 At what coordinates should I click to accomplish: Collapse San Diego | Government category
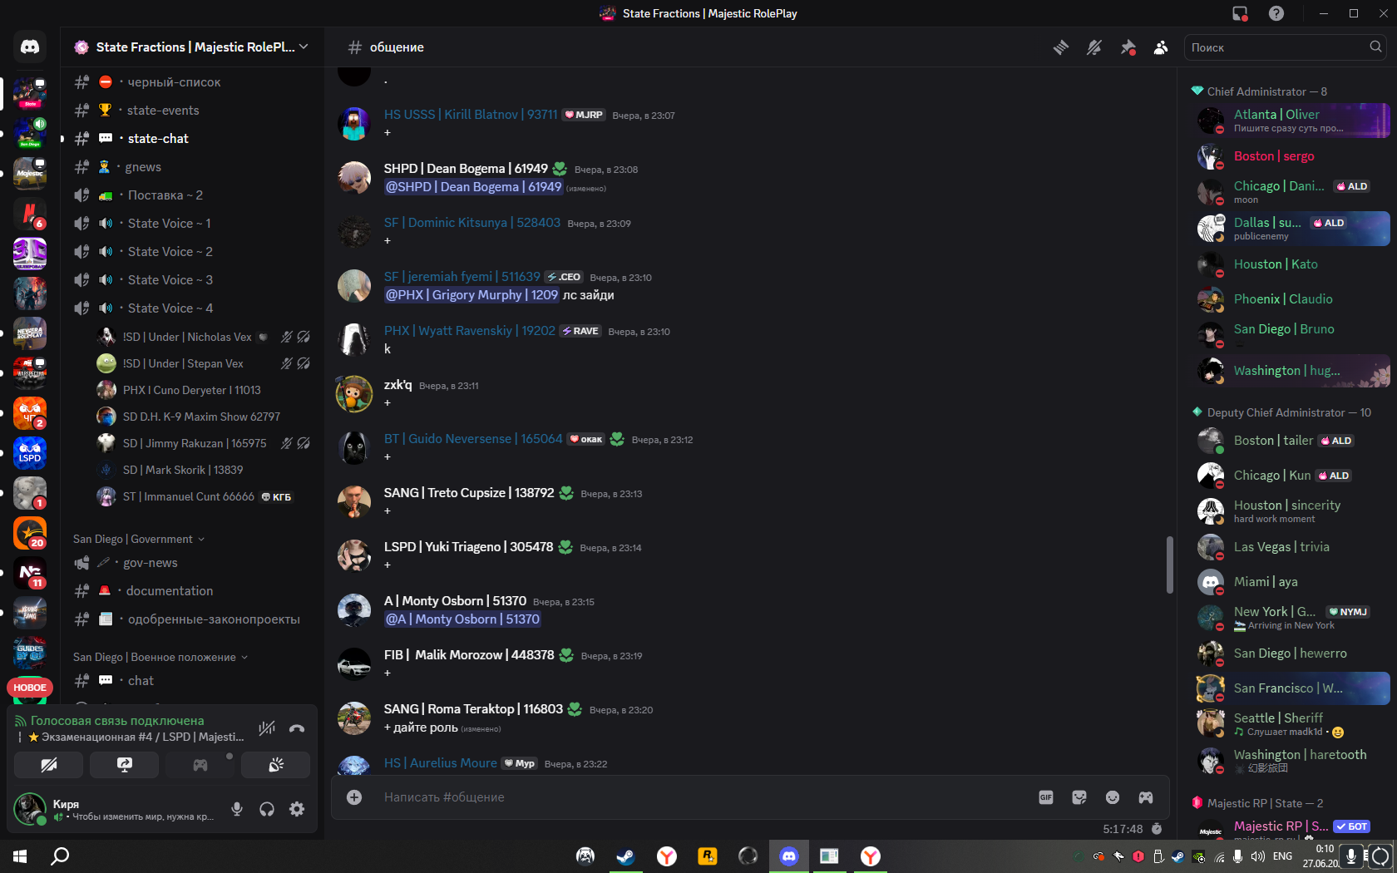138,539
